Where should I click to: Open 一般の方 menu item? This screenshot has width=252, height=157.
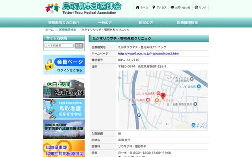click(x=105, y=23)
